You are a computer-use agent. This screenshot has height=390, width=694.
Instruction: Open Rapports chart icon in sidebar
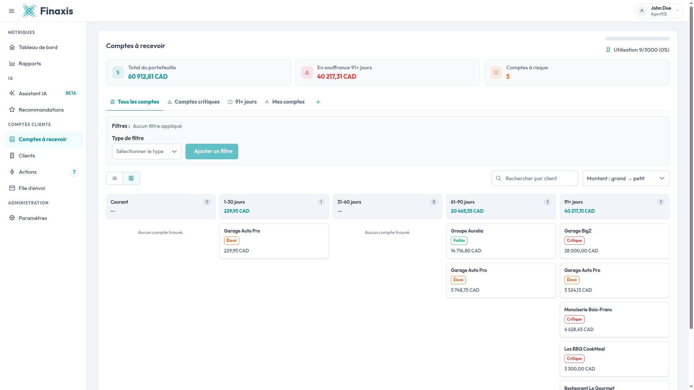[12, 64]
